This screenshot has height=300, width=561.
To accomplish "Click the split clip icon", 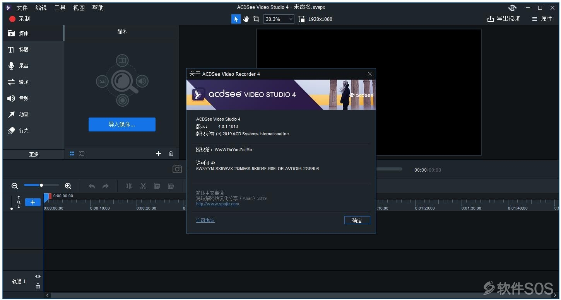I will coord(129,186).
